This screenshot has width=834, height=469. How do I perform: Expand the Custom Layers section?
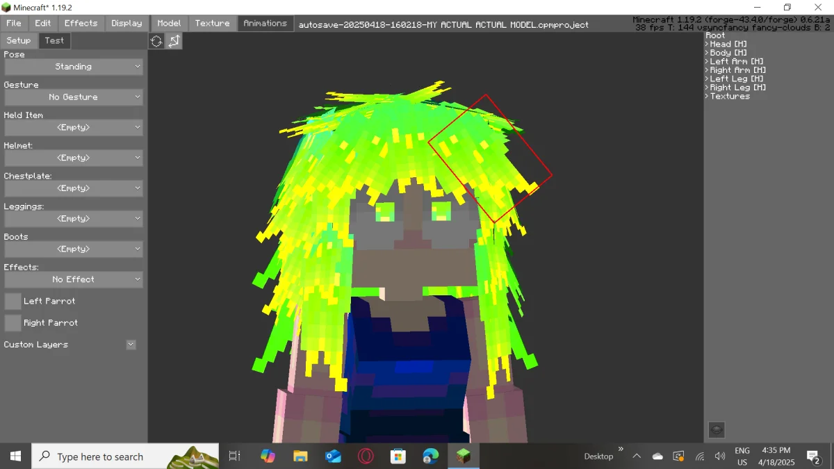[x=131, y=345]
